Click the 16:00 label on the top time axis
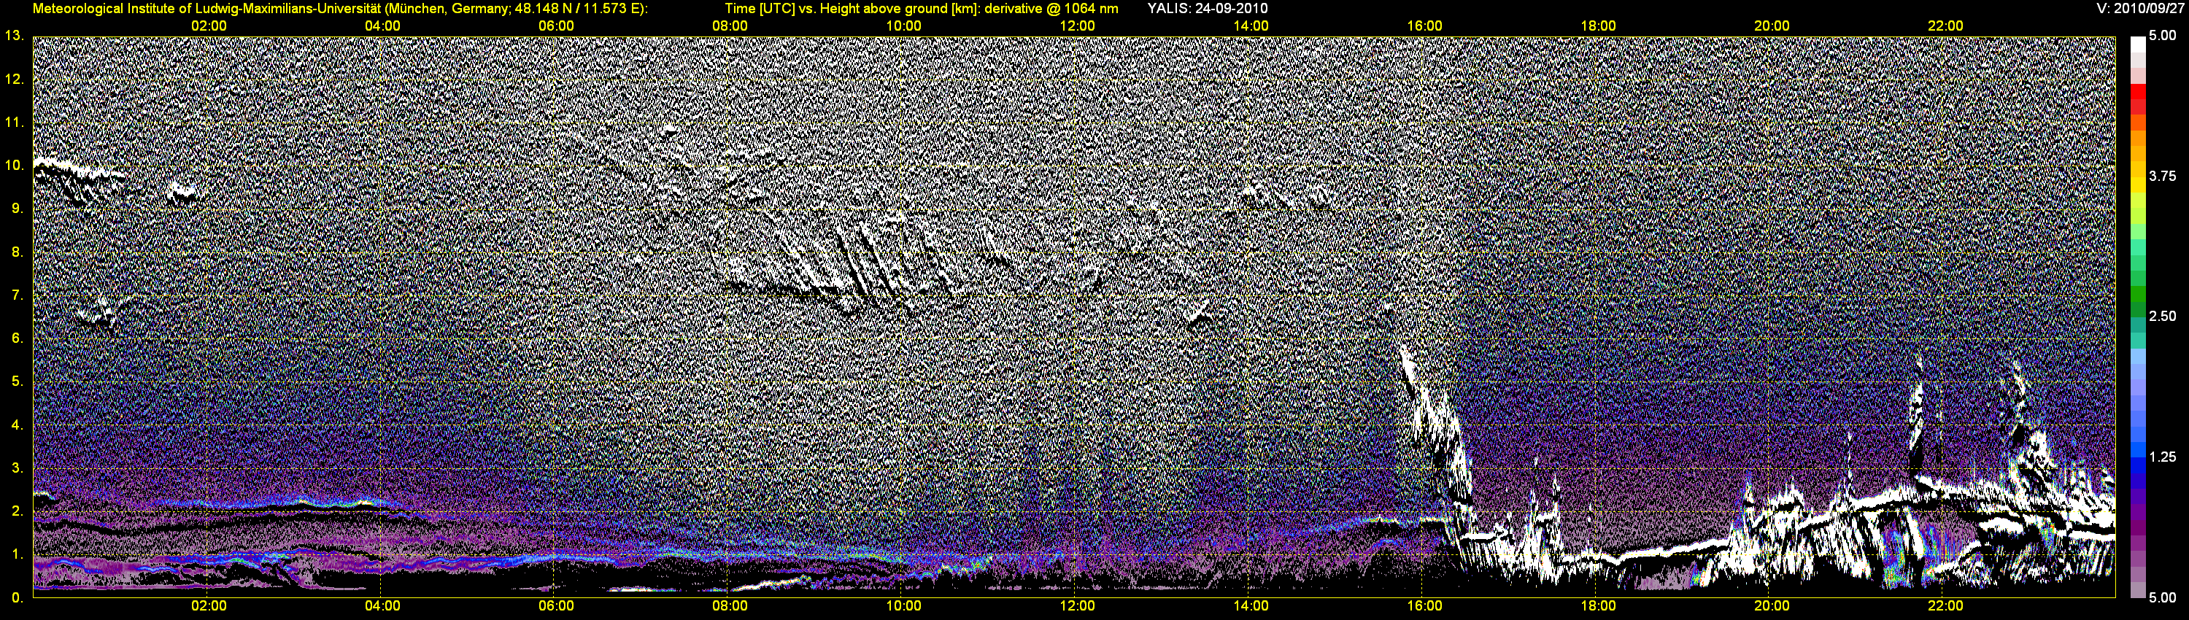2189x620 pixels. tap(1424, 26)
